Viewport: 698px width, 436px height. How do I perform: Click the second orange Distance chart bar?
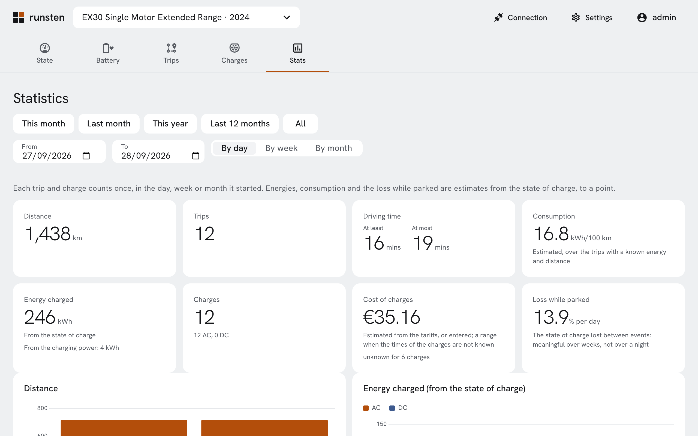click(264, 428)
